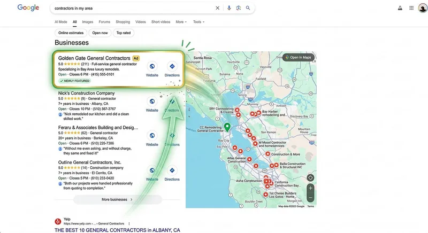Screen dimensions: 428x233
Task: Start voice search with microphone icon
Action: (x=229, y=8)
